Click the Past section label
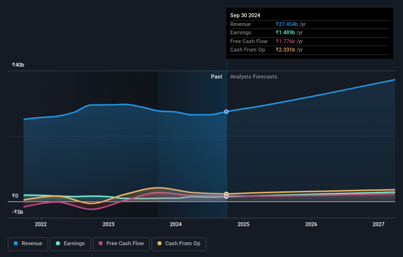Image resolution: width=403 pixels, height=257 pixels. point(216,77)
